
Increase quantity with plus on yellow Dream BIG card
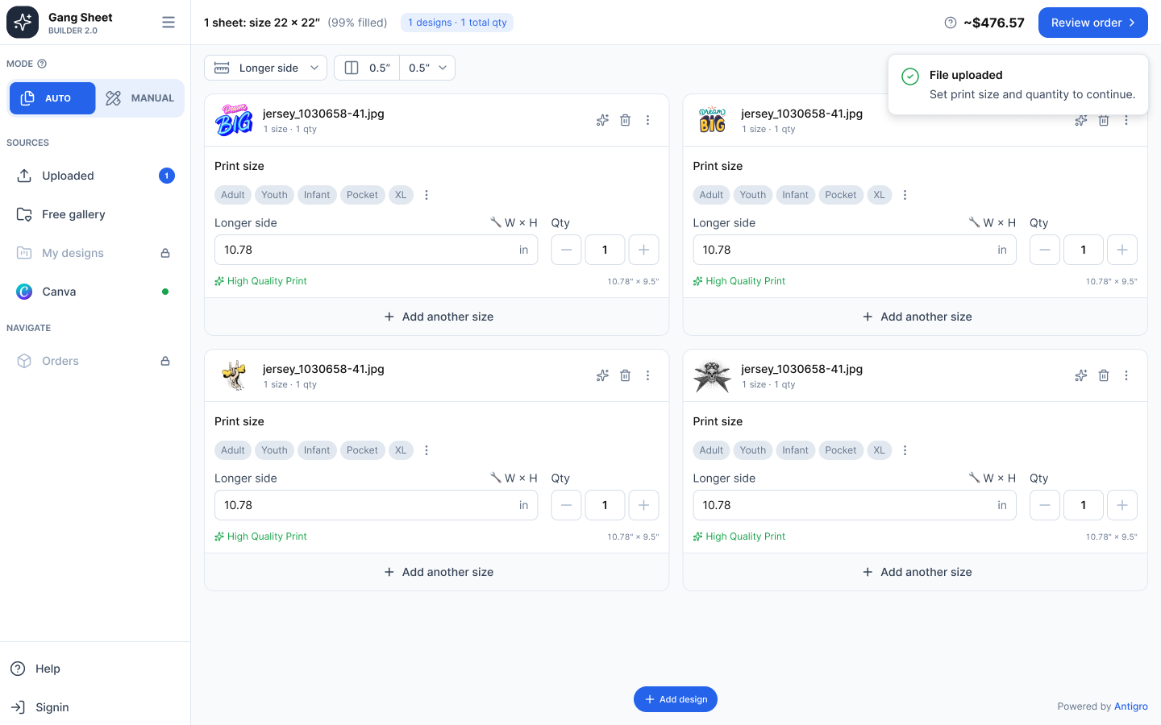tap(1122, 250)
